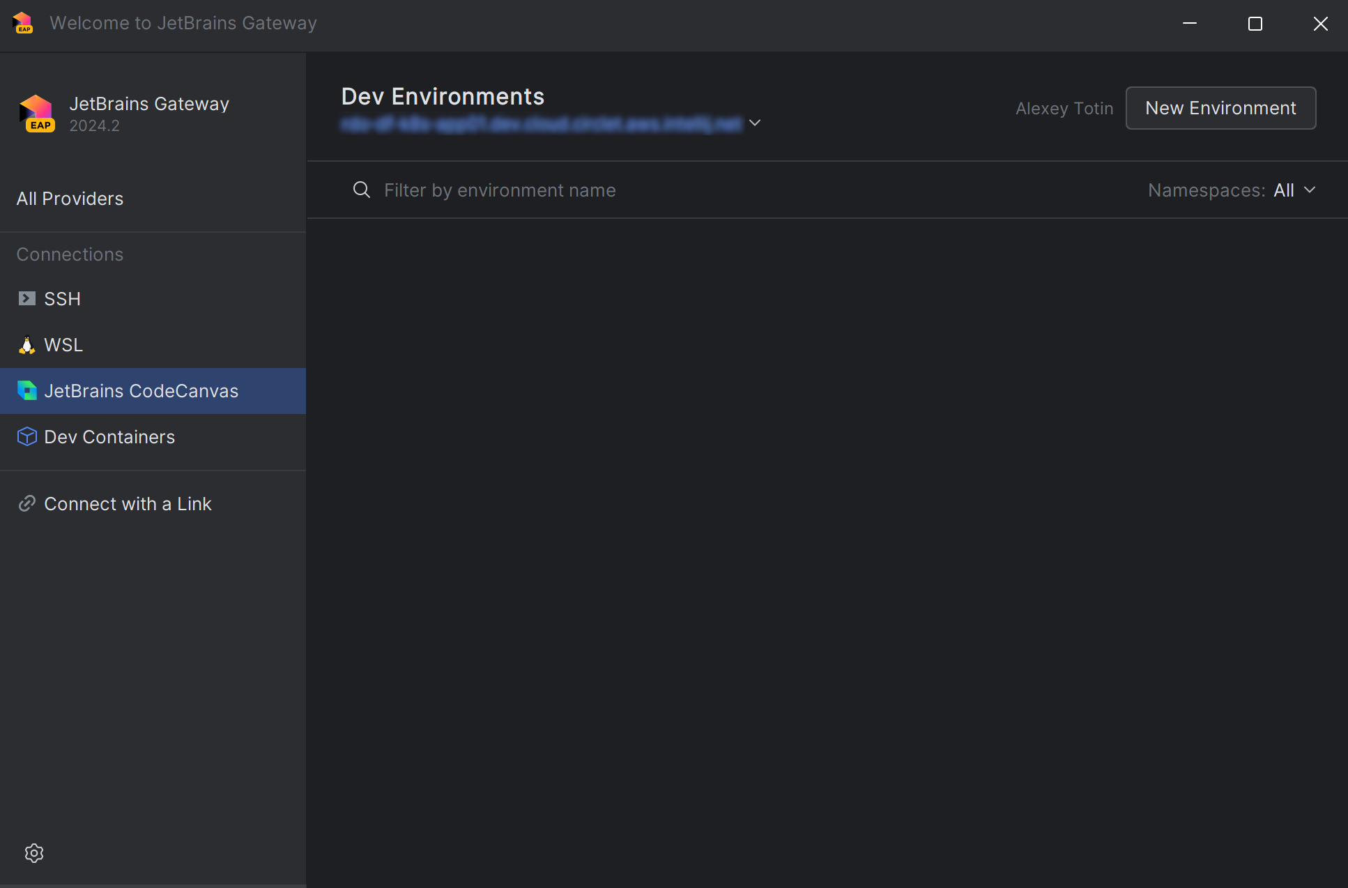This screenshot has width=1348, height=888.
Task: Click the Dev Containers box icon
Action: point(26,437)
